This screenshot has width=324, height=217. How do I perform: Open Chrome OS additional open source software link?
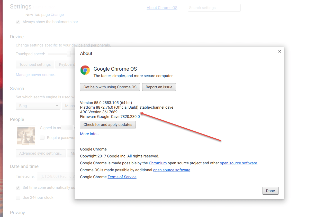172,170
